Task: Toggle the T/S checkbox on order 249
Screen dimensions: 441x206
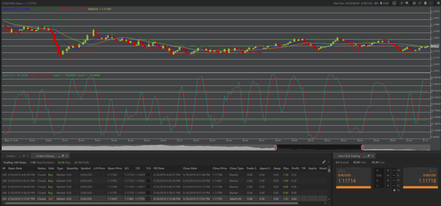Action: (x=149, y=175)
